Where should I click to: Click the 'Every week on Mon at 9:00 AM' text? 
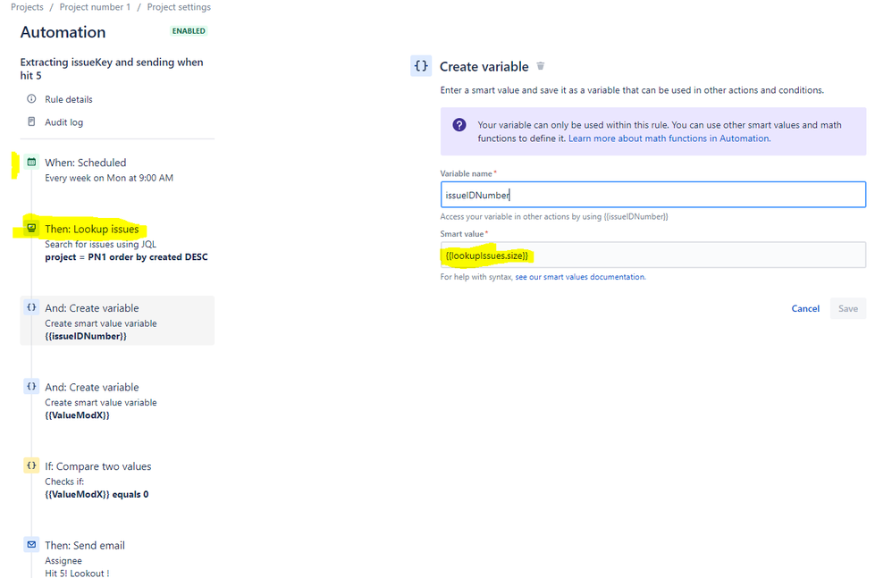[x=109, y=178]
